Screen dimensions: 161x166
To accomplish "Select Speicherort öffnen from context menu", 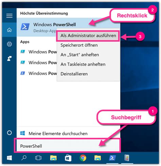I will tap(79, 45).
